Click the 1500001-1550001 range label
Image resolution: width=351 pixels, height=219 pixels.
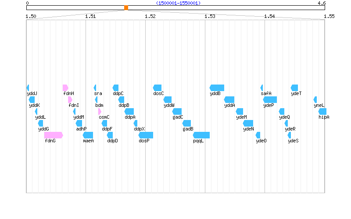(178, 3)
